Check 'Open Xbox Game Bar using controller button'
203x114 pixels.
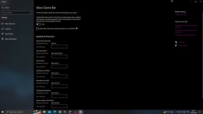click(x=37, y=28)
